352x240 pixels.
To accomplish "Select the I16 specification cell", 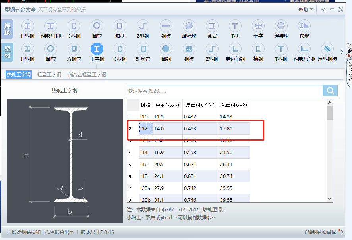I will [146, 165].
